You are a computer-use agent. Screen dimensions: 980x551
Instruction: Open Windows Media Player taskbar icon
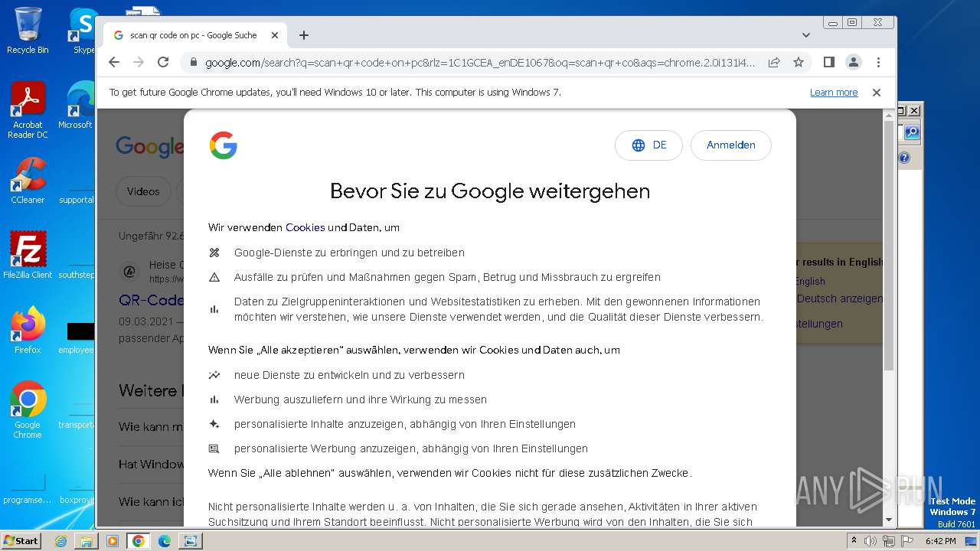113,540
